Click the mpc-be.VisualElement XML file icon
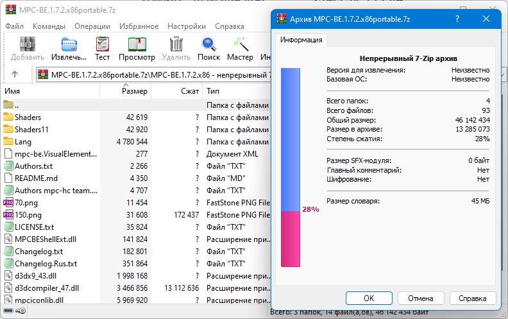 click(x=8, y=153)
